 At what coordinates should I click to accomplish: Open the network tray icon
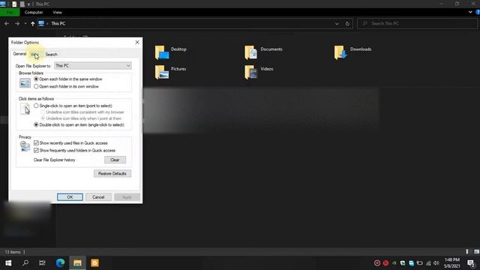click(428, 263)
